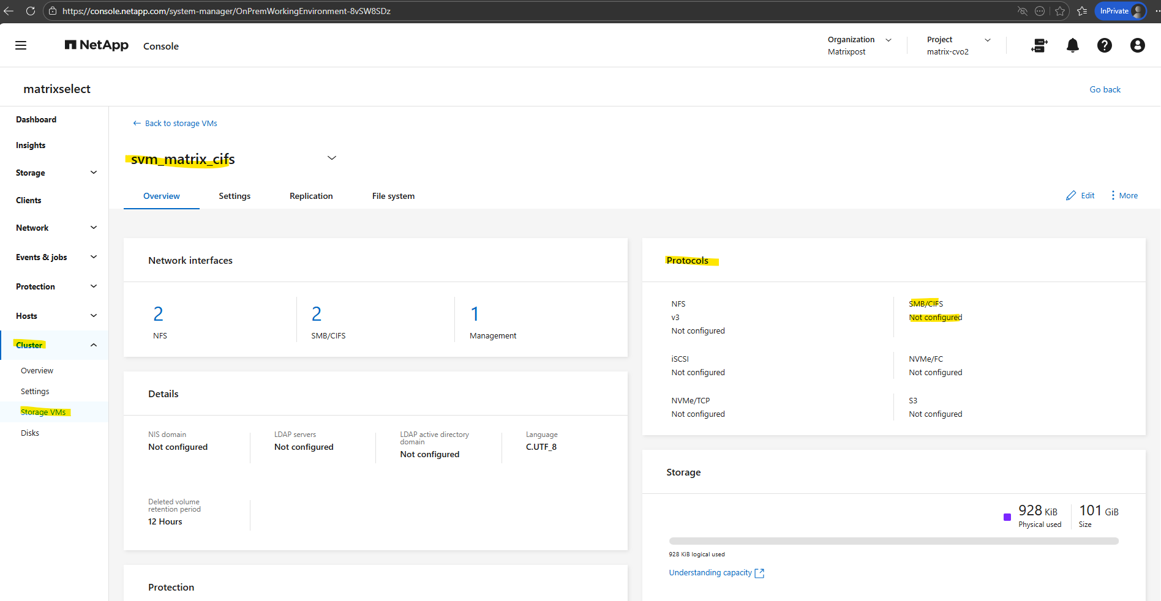Click Back to storage VMs link
The image size is (1161, 601).
click(175, 124)
